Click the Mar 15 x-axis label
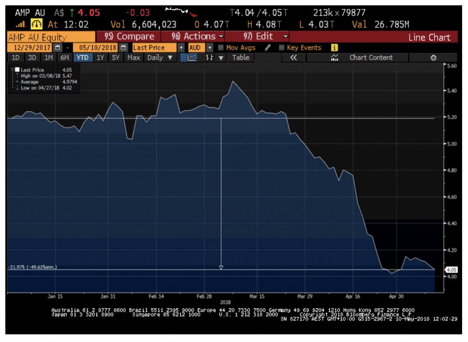468x342 pixels. click(257, 296)
